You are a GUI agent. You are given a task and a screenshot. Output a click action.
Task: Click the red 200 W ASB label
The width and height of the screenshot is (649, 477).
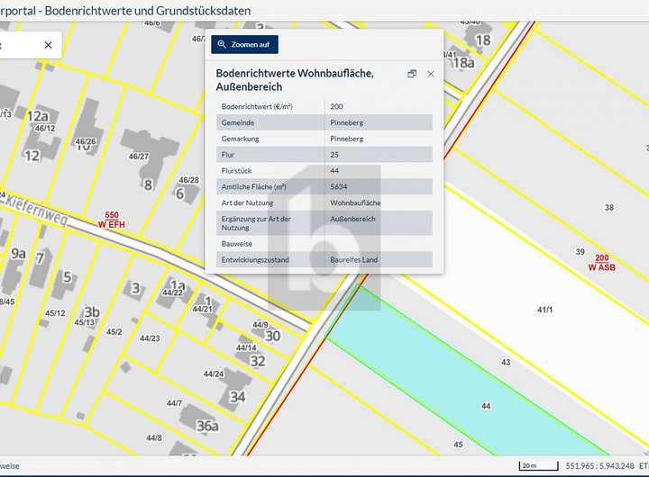[x=602, y=262]
